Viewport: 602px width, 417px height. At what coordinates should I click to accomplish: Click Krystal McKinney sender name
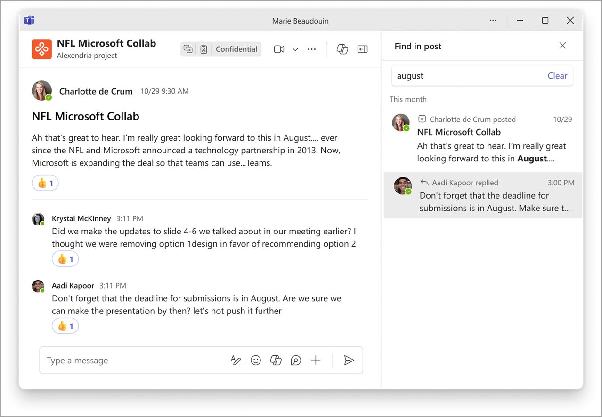[81, 218]
